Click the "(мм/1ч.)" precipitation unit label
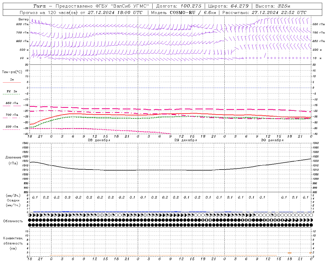Viewport: 326px width, 261px height. (x=13, y=205)
